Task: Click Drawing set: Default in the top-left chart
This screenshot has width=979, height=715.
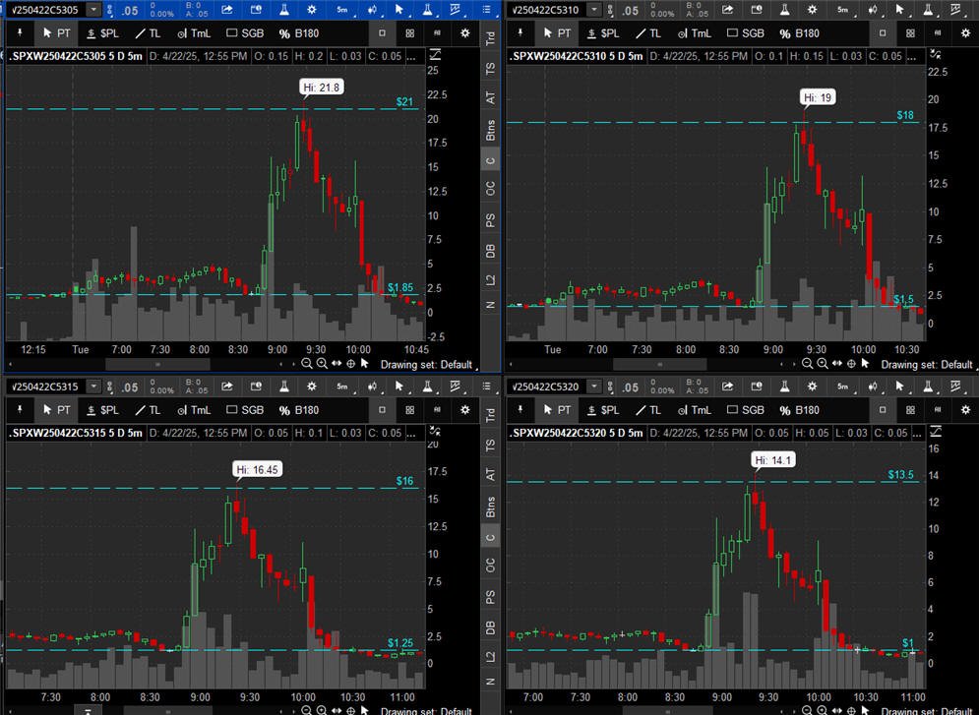Action: pos(426,364)
